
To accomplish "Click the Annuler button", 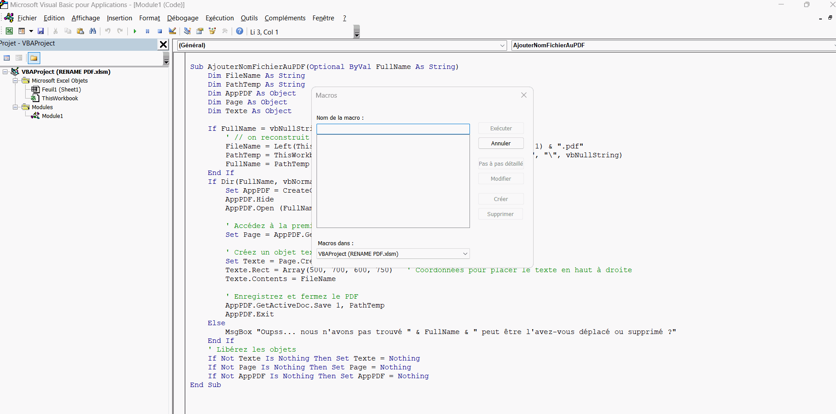I will (500, 143).
